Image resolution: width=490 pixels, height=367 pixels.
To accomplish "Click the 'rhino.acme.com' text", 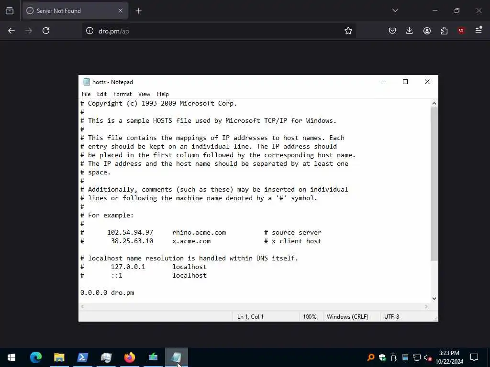I will click(x=199, y=233).
